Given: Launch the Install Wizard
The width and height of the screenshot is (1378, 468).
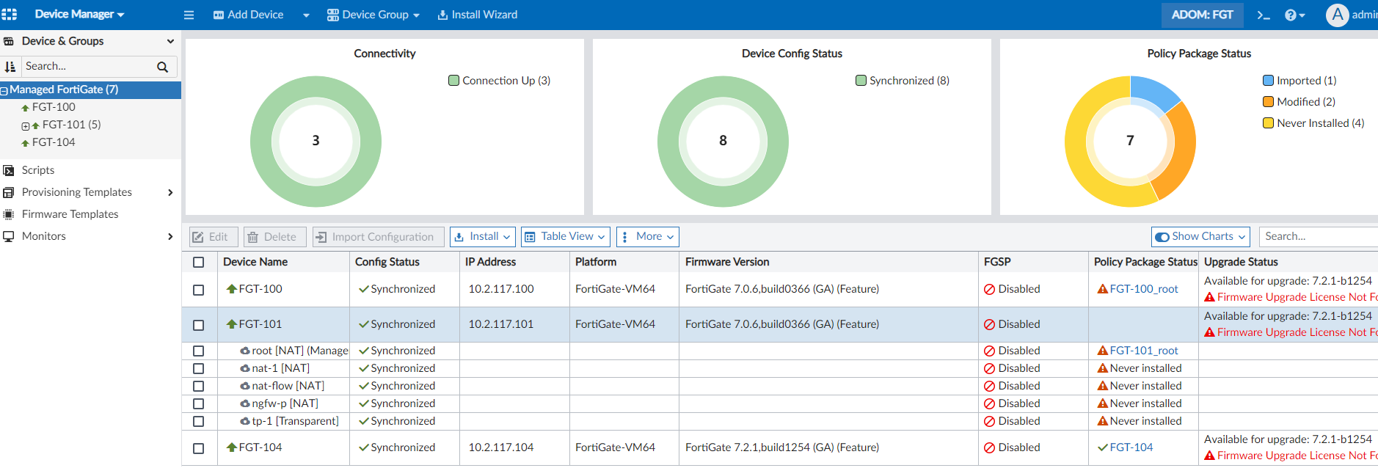Looking at the screenshot, I should [477, 15].
